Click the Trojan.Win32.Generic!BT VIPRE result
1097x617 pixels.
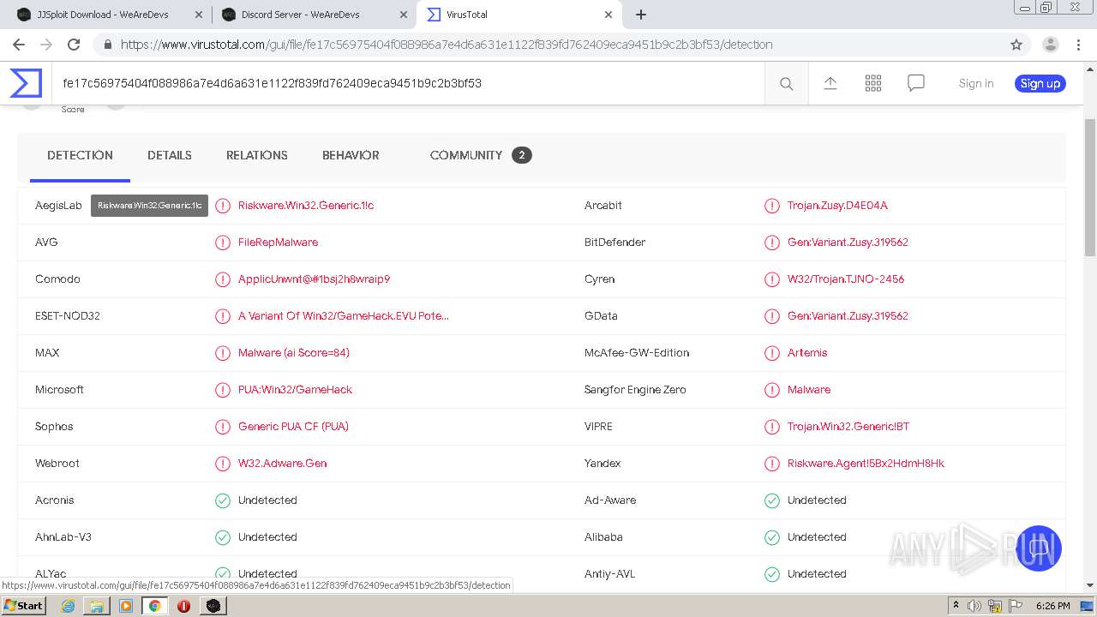pyautogui.click(x=848, y=427)
